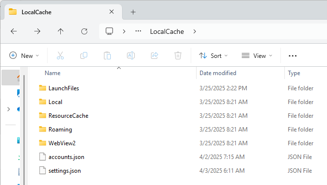
Task: Expand chevron after LocalCache breadcrumb
Action: (x=195, y=31)
